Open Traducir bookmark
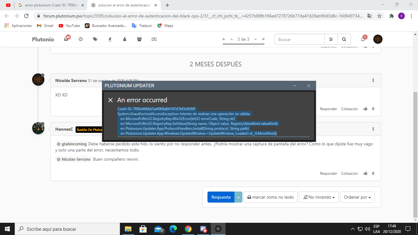Screen dimensions: 418x235 (x=142, y=26)
